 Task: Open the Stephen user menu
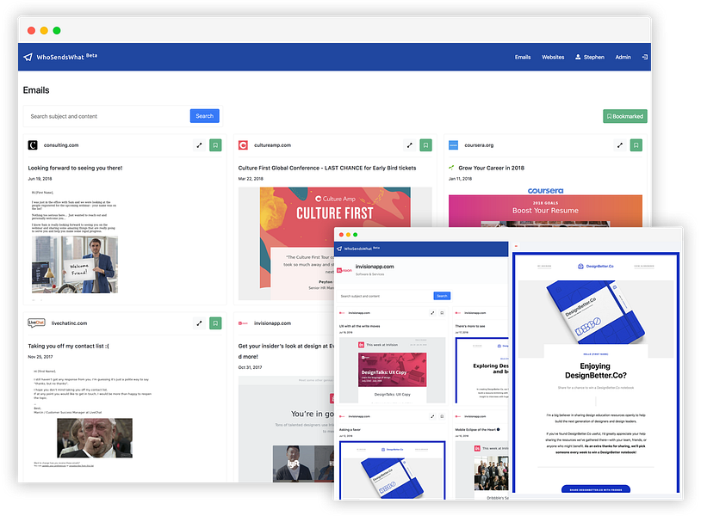click(x=589, y=57)
